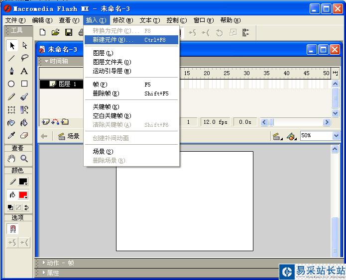Screen dimensions: 346x280
Task: Add a motion guide layer icon
Action: (55, 122)
